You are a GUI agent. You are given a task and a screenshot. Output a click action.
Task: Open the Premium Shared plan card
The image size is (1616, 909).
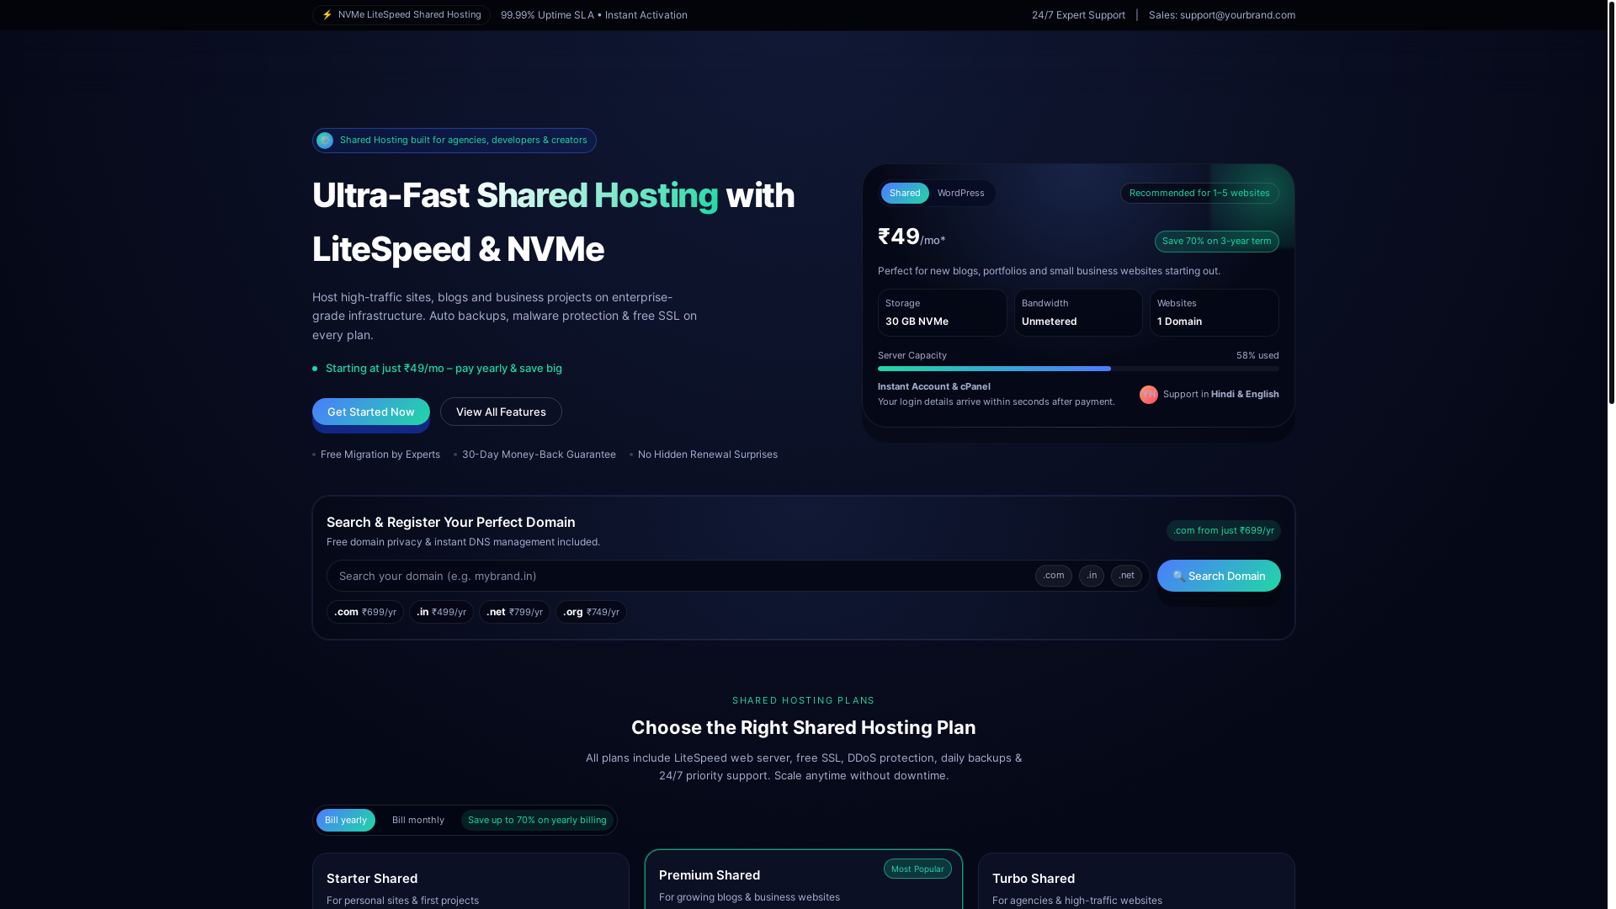coord(804,880)
